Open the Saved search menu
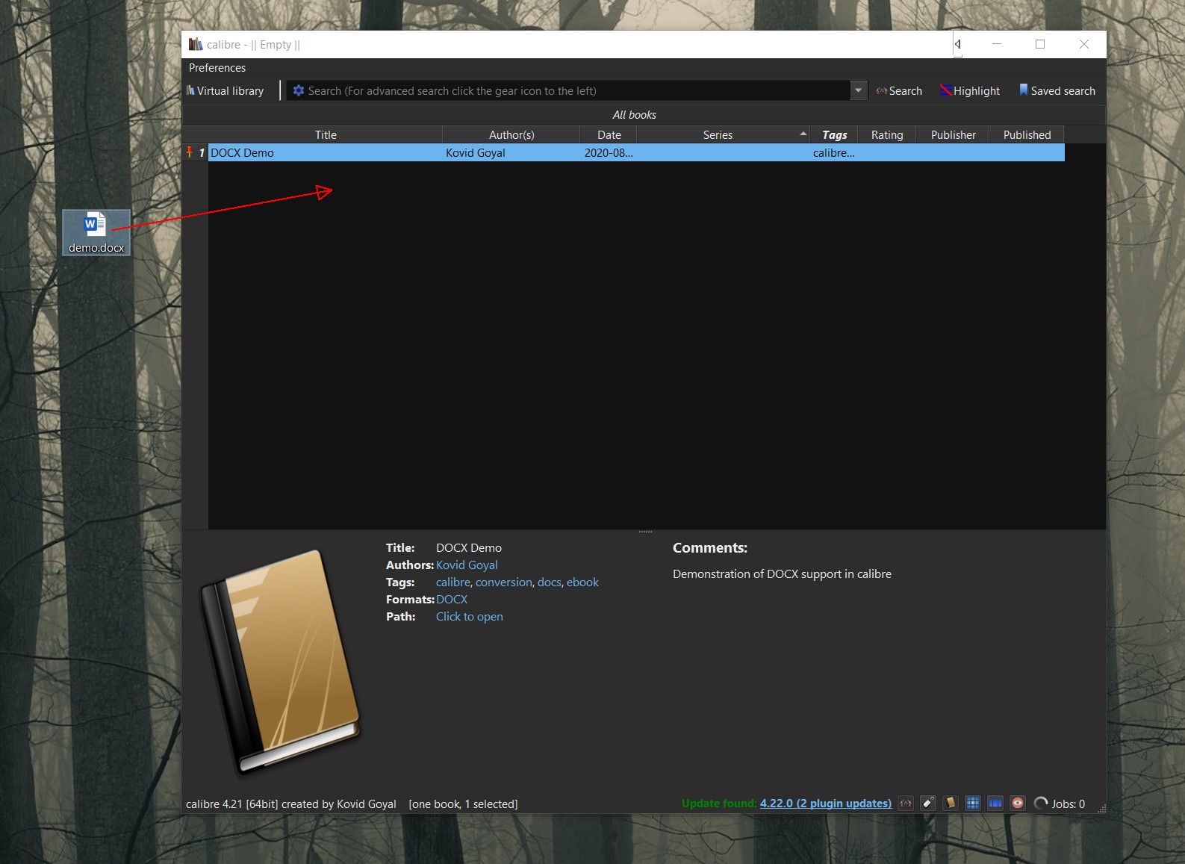The image size is (1185, 864). tap(1057, 91)
